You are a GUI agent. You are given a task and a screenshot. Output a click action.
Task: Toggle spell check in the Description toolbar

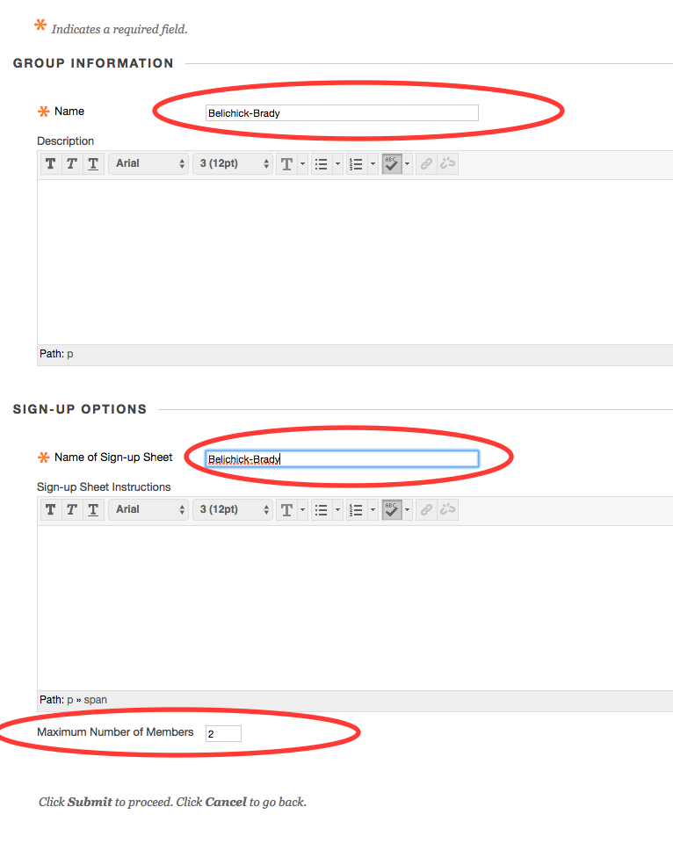(x=392, y=163)
